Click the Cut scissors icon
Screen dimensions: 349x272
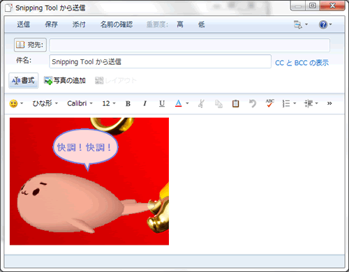201,103
